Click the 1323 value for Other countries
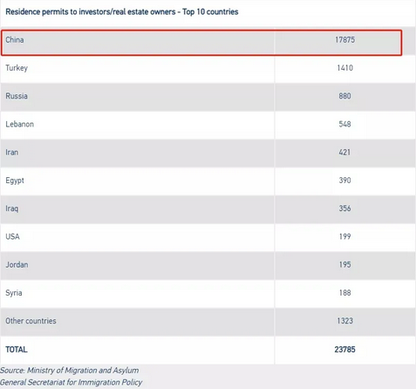Screen dimensions: 416x389 pos(344,321)
